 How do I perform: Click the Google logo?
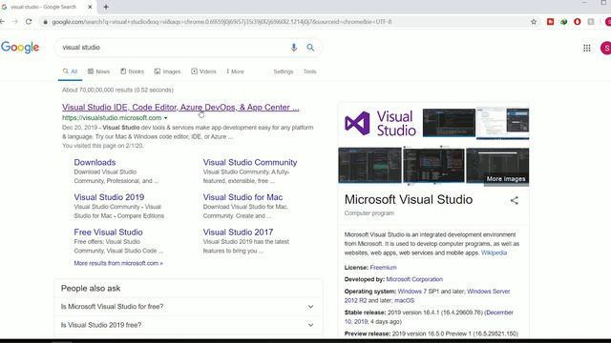click(x=20, y=48)
